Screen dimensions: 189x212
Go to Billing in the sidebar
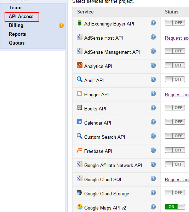pyautogui.click(x=16, y=25)
